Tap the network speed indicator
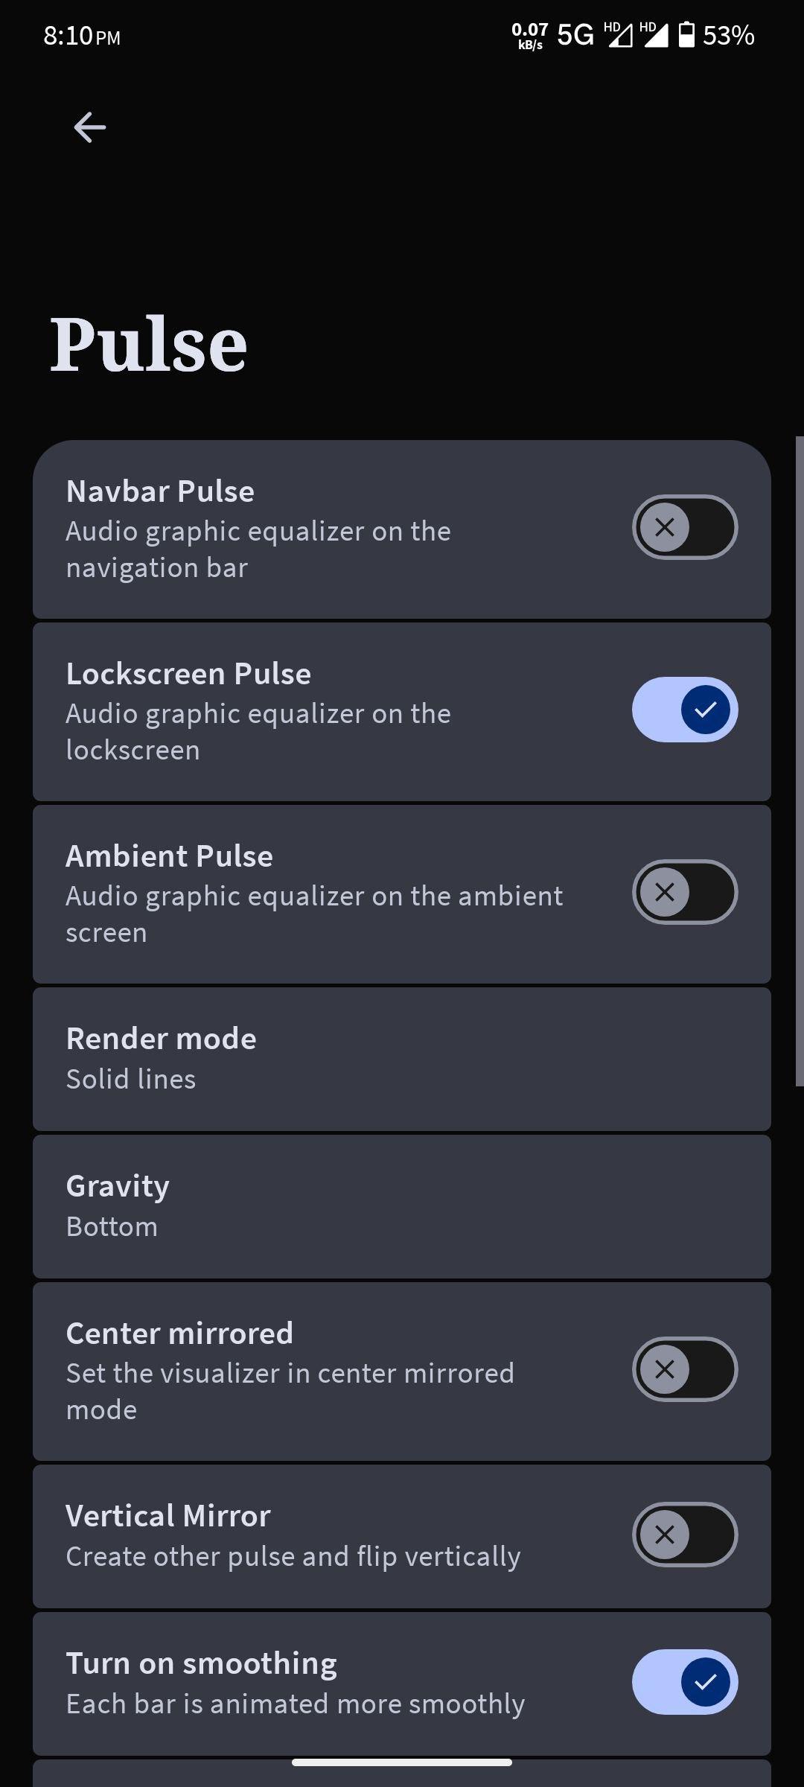Viewport: 804px width, 1787px height. point(530,35)
